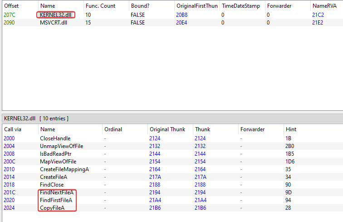Screen dimensions: 343x222
Task: Select the FindNextFileA function row
Action: coord(172,192)
